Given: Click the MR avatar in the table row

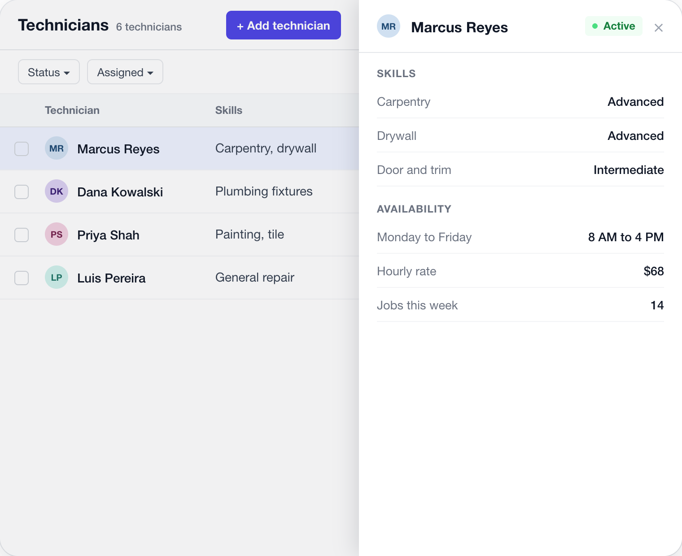Looking at the screenshot, I should (57, 148).
